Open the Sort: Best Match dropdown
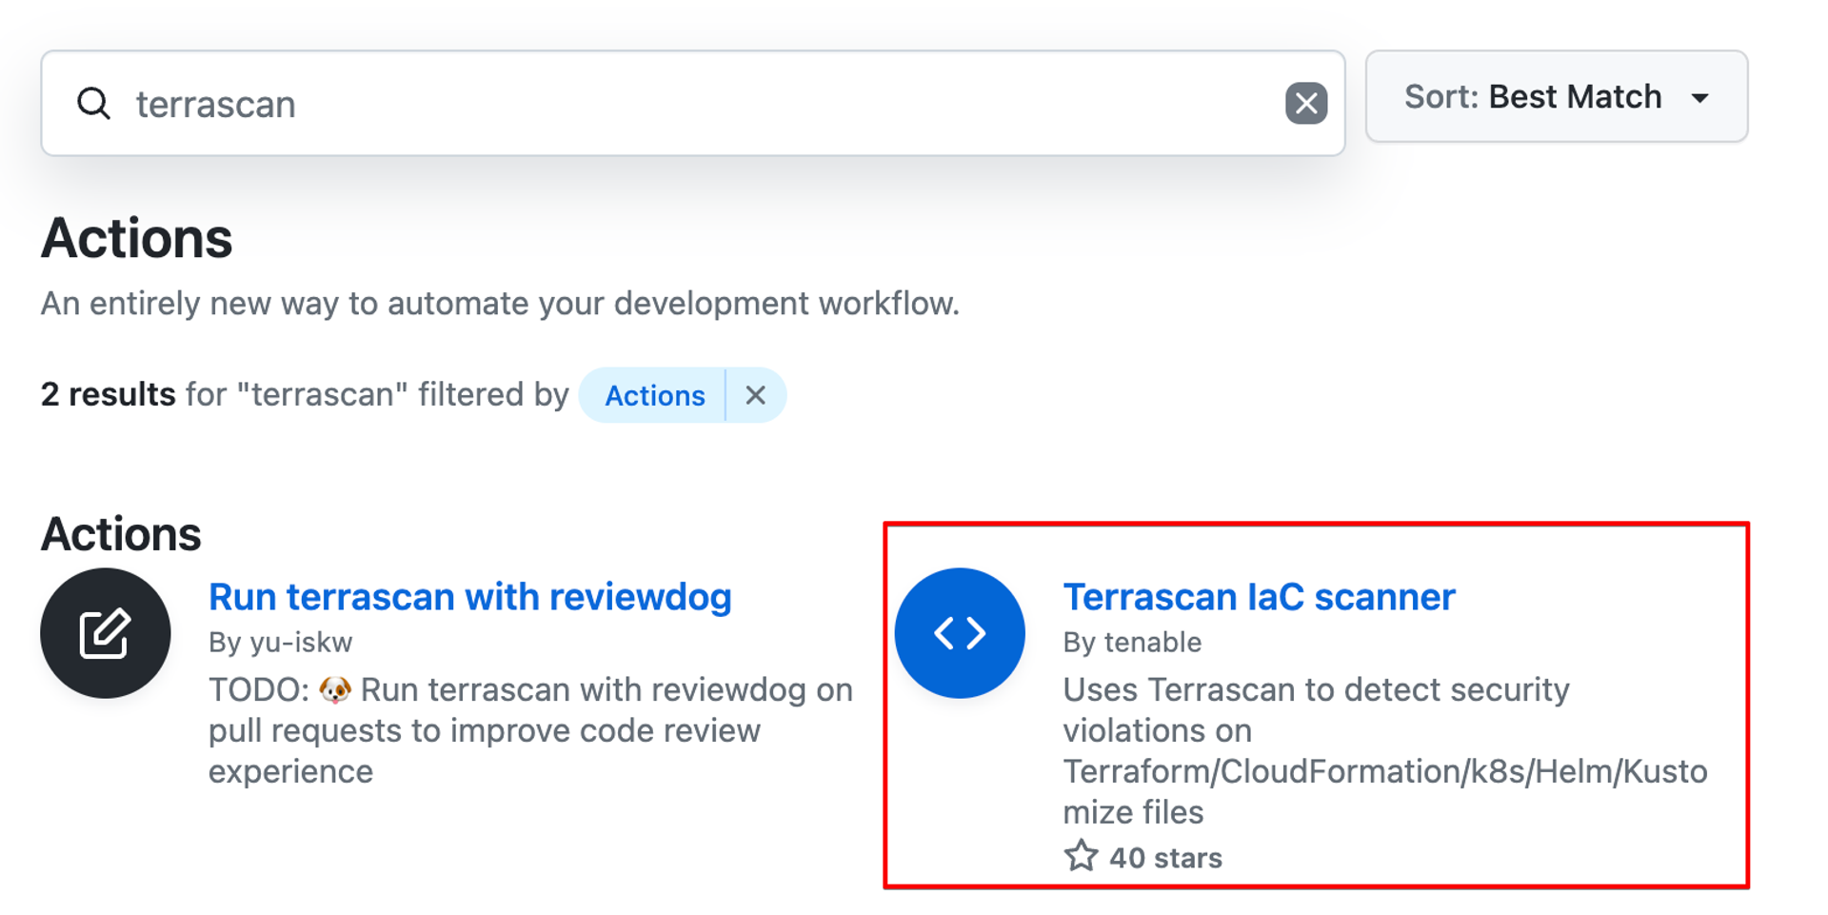Image resolution: width=1828 pixels, height=915 pixels. pyautogui.click(x=1557, y=96)
